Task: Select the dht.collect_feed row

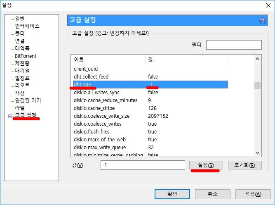Action: (150, 76)
